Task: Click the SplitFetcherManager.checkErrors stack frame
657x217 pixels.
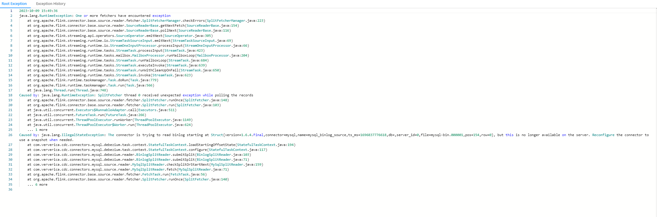Action: pos(146,21)
